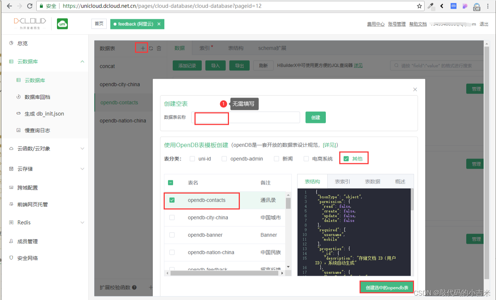This screenshot has width=496, height=300.
Task: Click the 导入 button
Action: [x=216, y=66]
